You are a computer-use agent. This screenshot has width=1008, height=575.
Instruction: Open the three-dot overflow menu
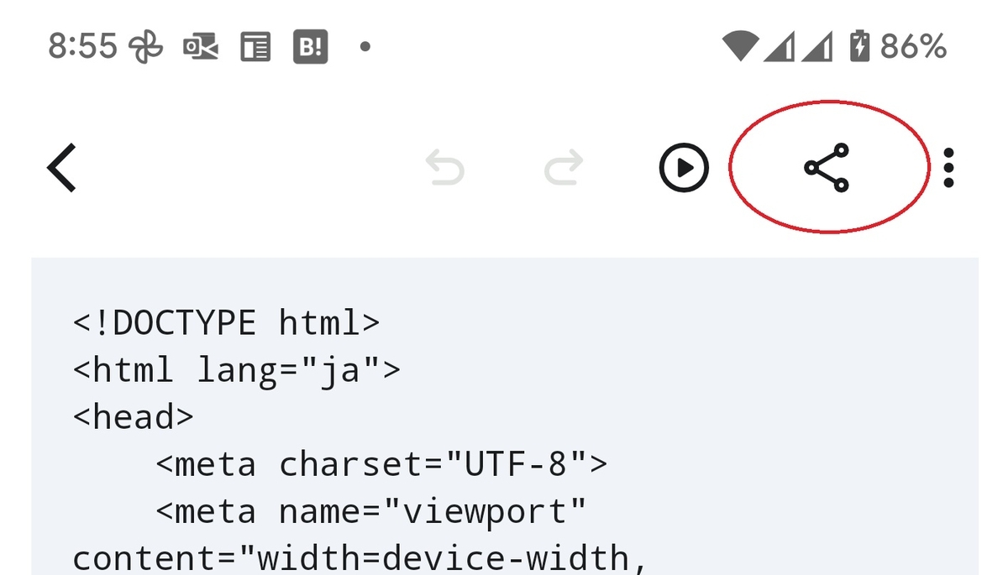tap(948, 168)
